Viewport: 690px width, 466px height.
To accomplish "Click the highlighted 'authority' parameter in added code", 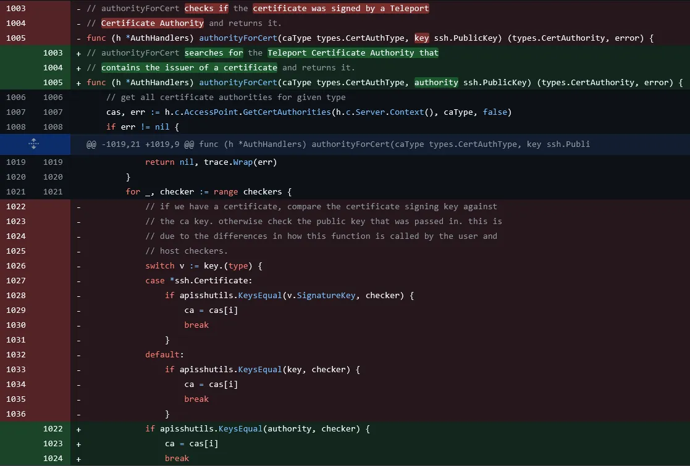I will [x=436, y=83].
